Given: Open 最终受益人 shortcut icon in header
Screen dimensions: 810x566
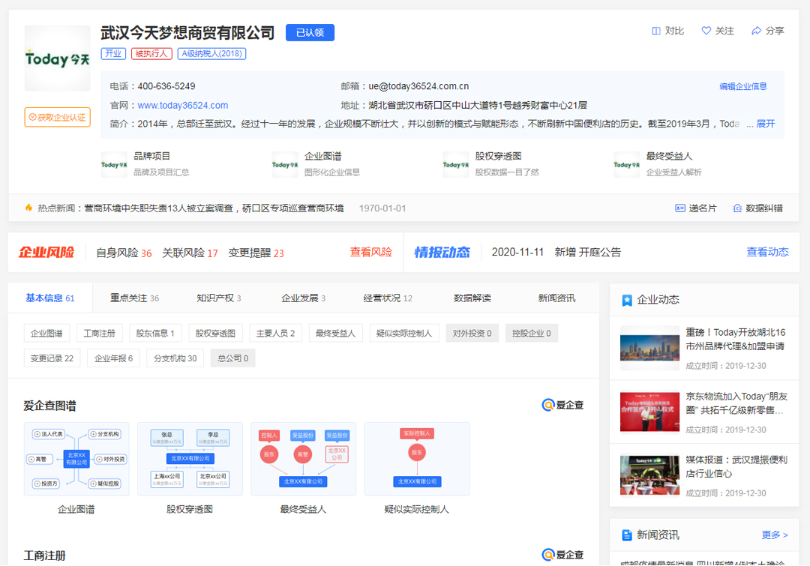Looking at the screenshot, I should [x=626, y=165].
